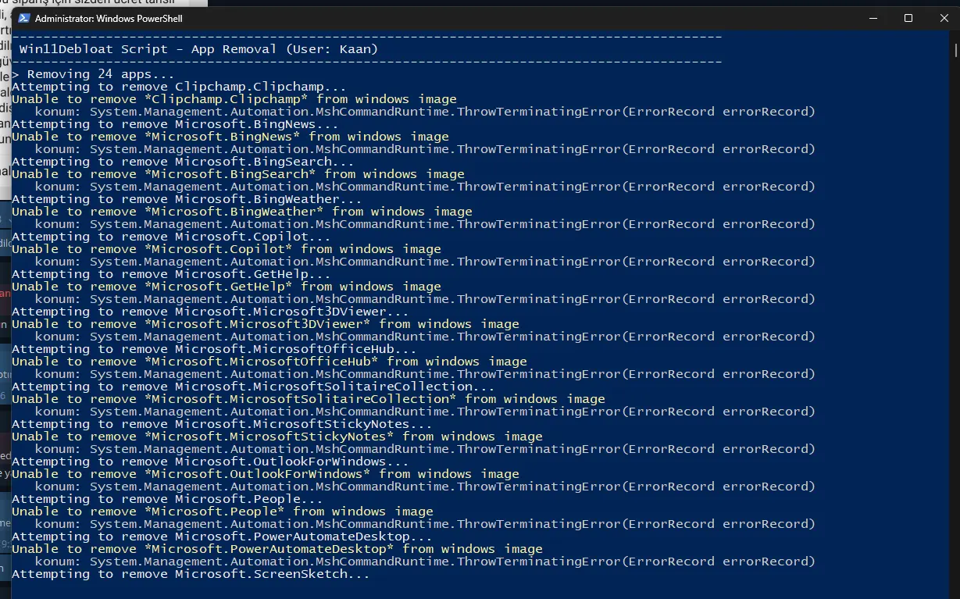The width and height of the screenshot is (960, 599).
Task: Click 'Attempting to remove Microsoft.OutlookForWindows...' line
Action: [x=210, y=462]
